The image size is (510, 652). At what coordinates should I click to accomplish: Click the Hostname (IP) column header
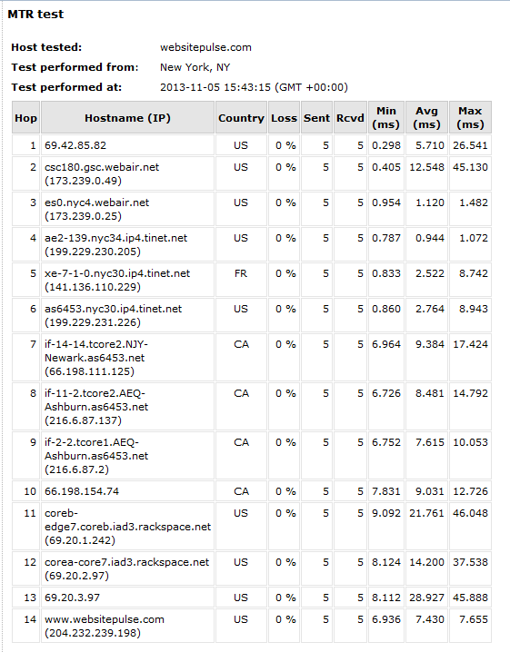pyautogui.click(x=128, y=118)
